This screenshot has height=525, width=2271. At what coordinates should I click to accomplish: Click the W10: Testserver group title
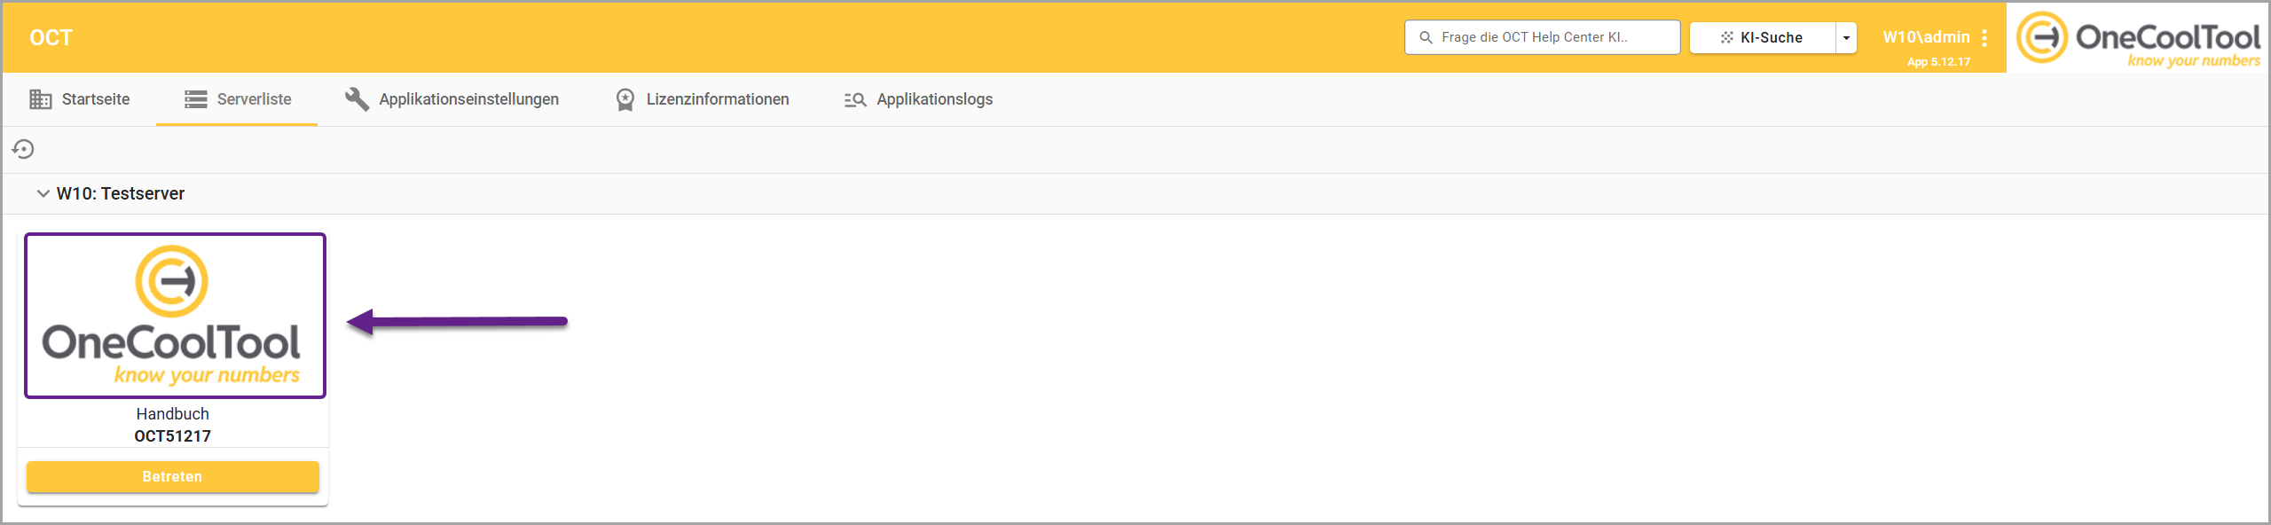click(121, 193)
